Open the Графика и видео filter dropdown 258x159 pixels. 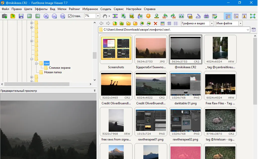[212, 24]
